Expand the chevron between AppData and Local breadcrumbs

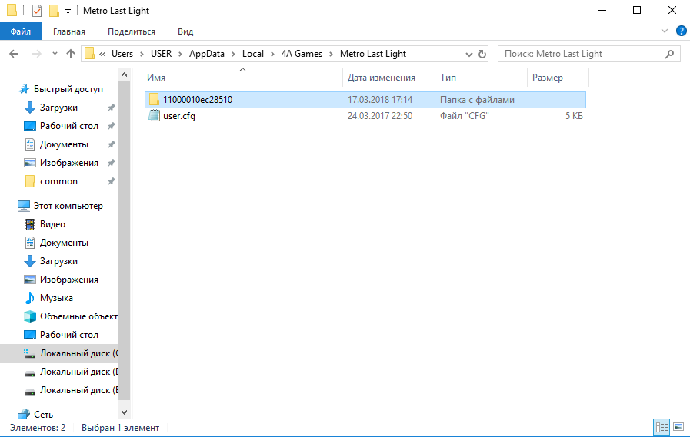click(x=234, y=54)
